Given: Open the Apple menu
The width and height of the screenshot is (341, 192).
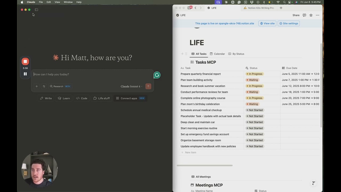Looking at the screenshot, I should coord(22,2).
